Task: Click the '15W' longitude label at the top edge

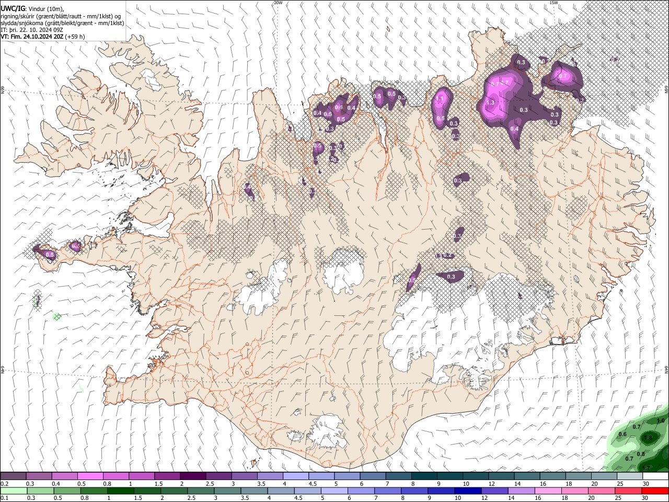Action: coord(553,3)
